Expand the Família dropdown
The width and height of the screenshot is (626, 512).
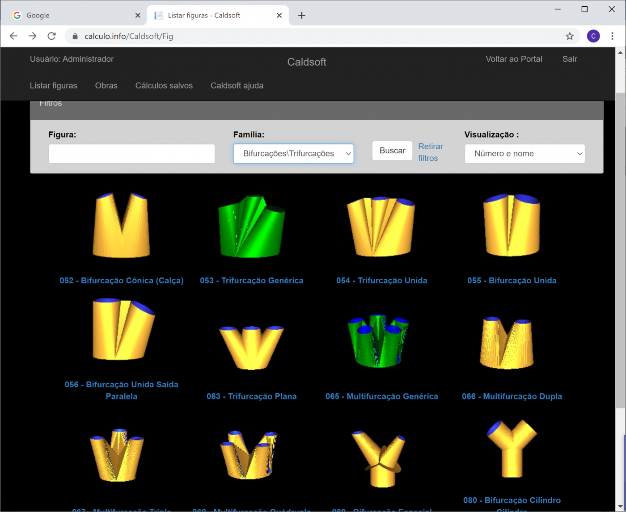[x=293, y=154]
